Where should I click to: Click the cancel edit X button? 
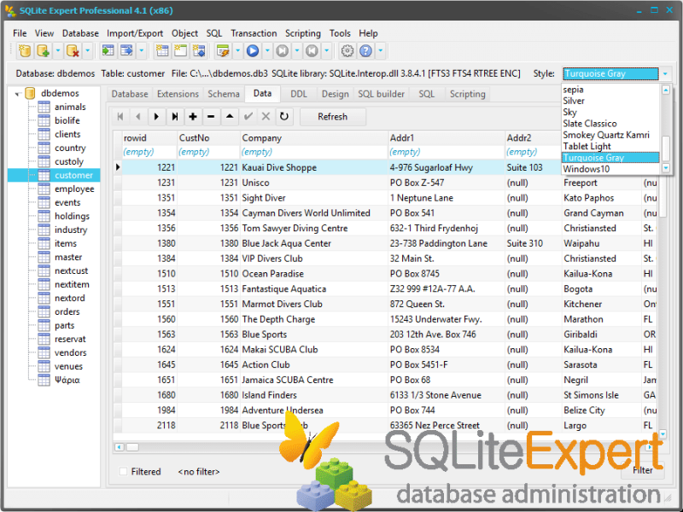[266, 117]
